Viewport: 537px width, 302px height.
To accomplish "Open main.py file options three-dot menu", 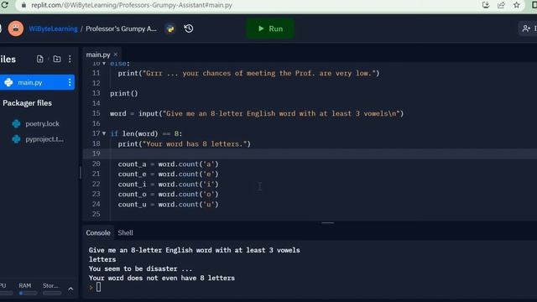I will [x=70, y=82].
